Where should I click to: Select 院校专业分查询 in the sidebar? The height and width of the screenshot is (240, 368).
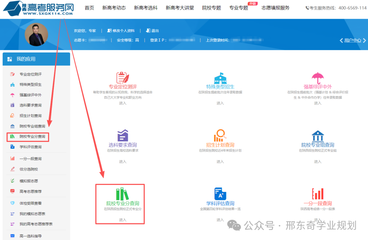coord(32,137)
